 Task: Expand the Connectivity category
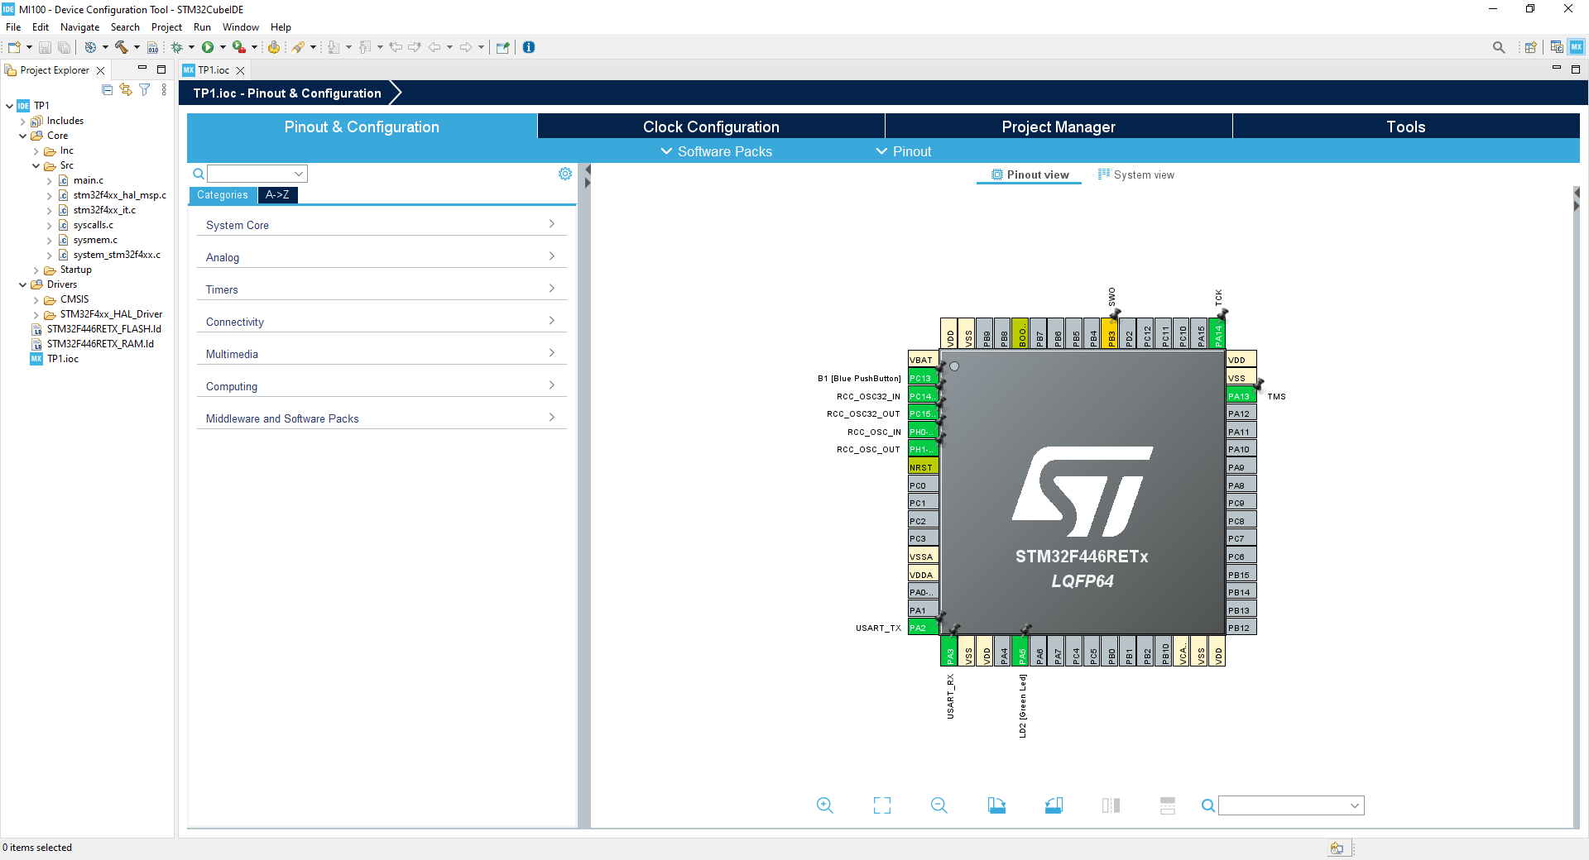point(382,322)
